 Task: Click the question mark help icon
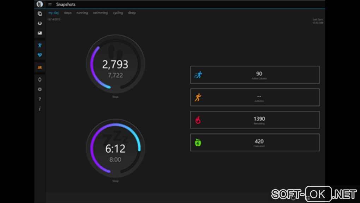(x=40, y=99)
